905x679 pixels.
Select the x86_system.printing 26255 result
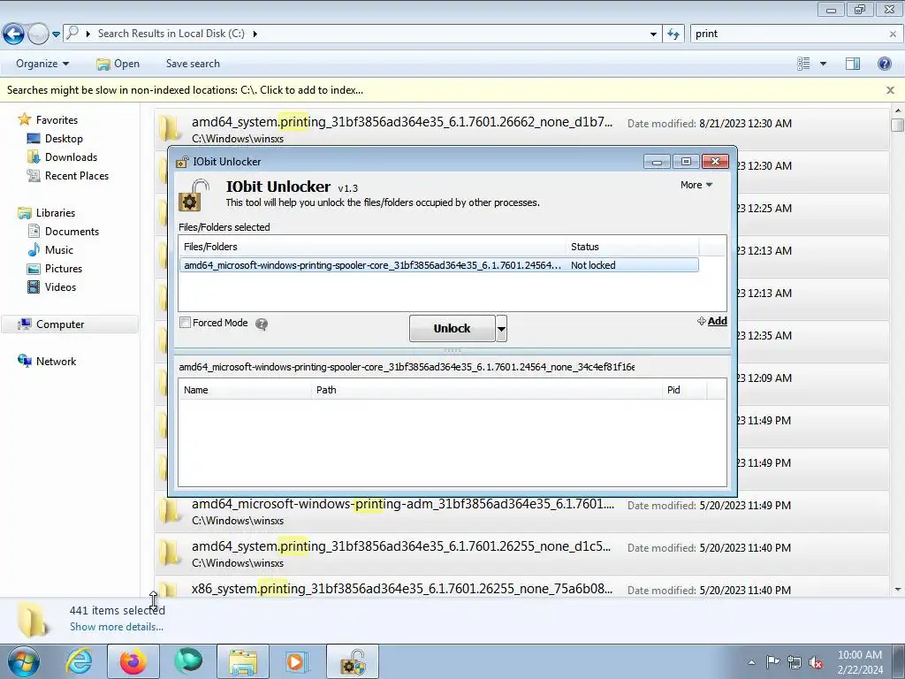point(521,587)
